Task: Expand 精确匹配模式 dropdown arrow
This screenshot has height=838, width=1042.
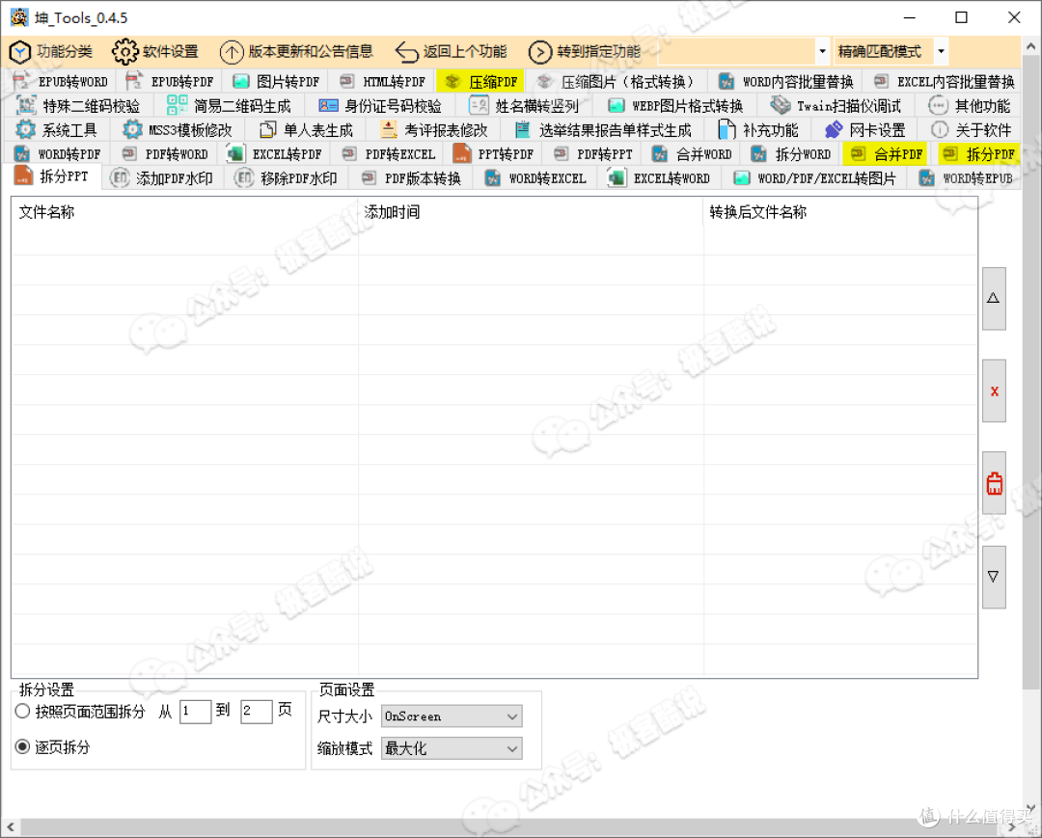Action: click(x=941, y=51)
